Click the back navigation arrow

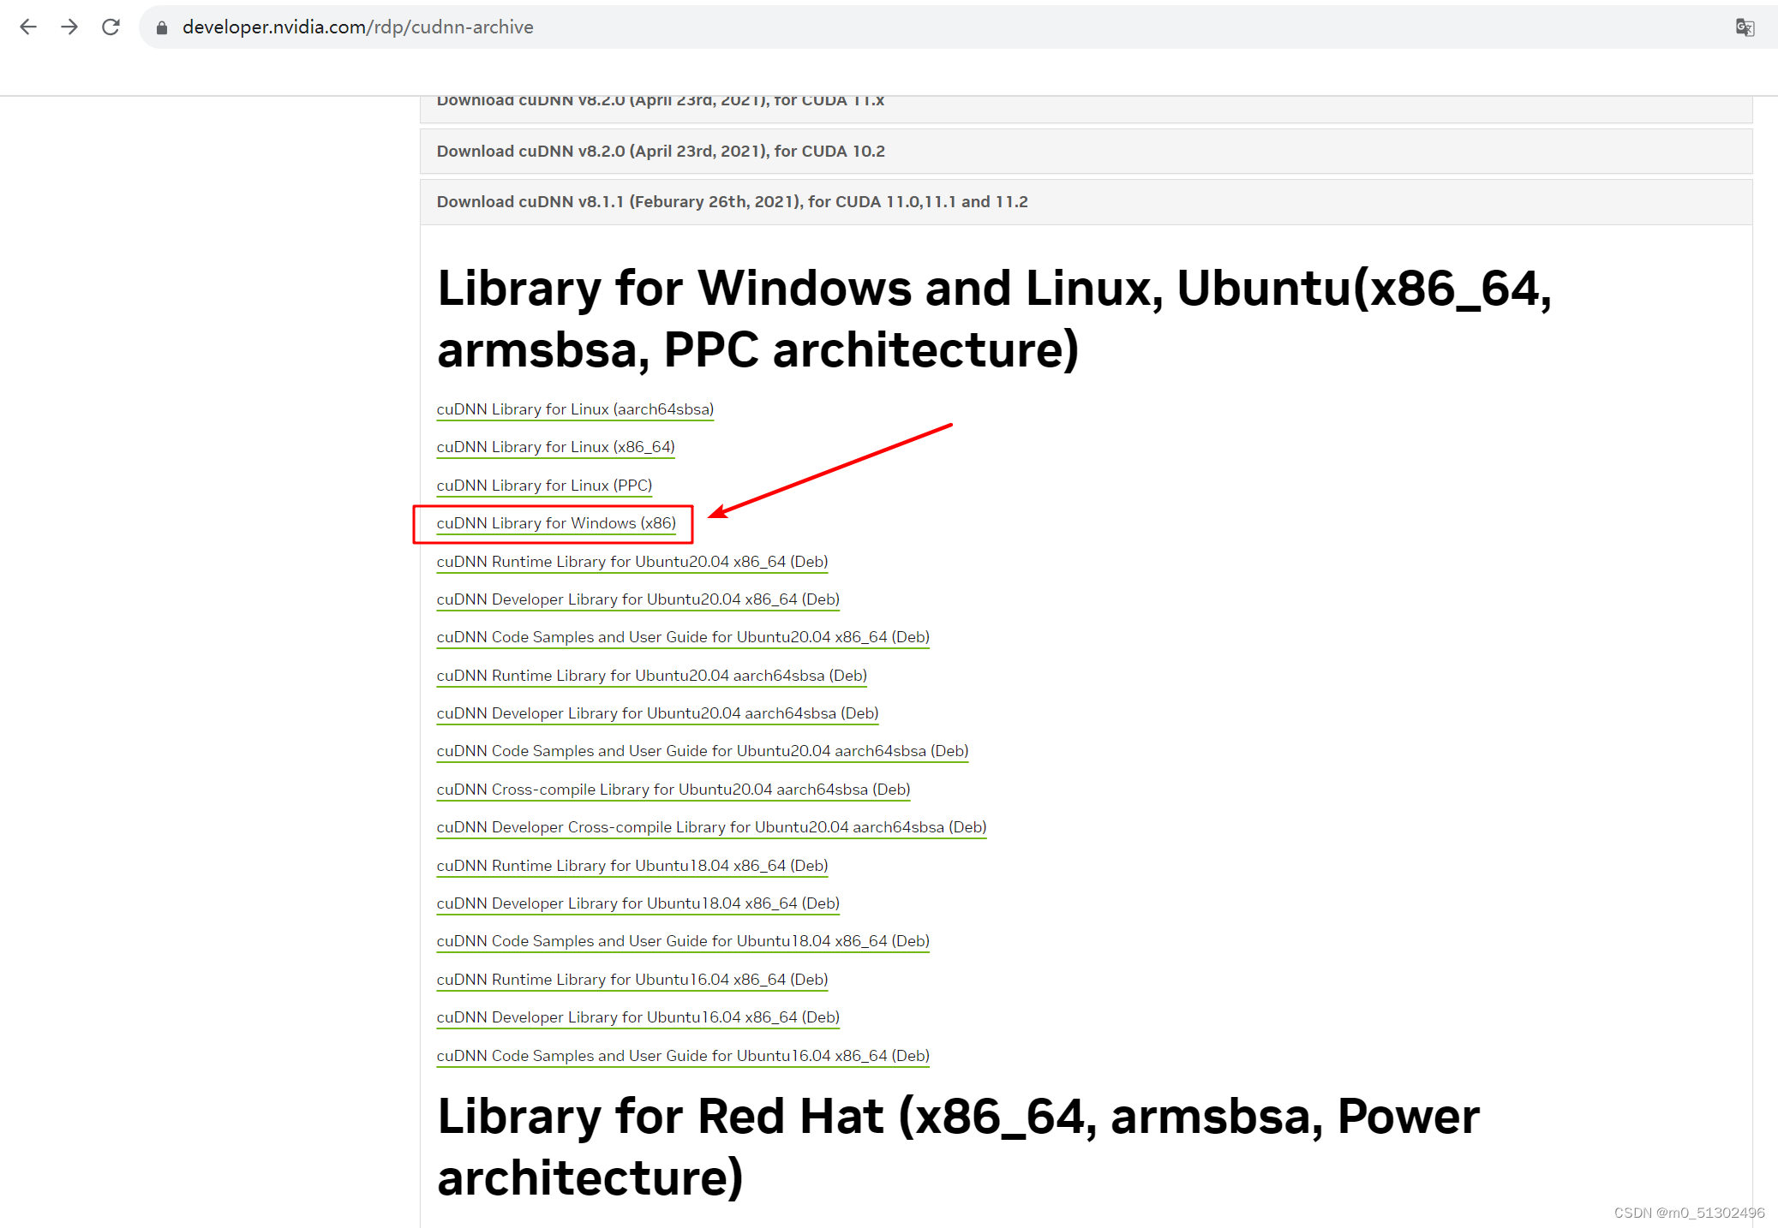(28, 27)
